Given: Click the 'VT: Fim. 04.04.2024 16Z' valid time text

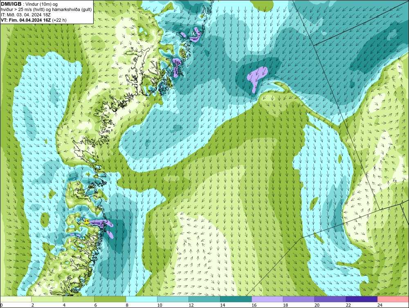Looking at the screenshot, I should click(x=26, y=20).
